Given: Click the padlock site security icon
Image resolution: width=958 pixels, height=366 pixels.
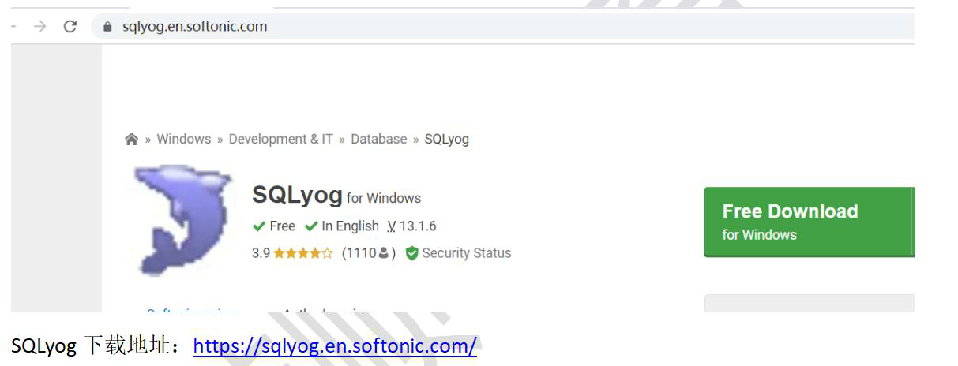Looking at the screenshot, I should click(x=108, y=26).
